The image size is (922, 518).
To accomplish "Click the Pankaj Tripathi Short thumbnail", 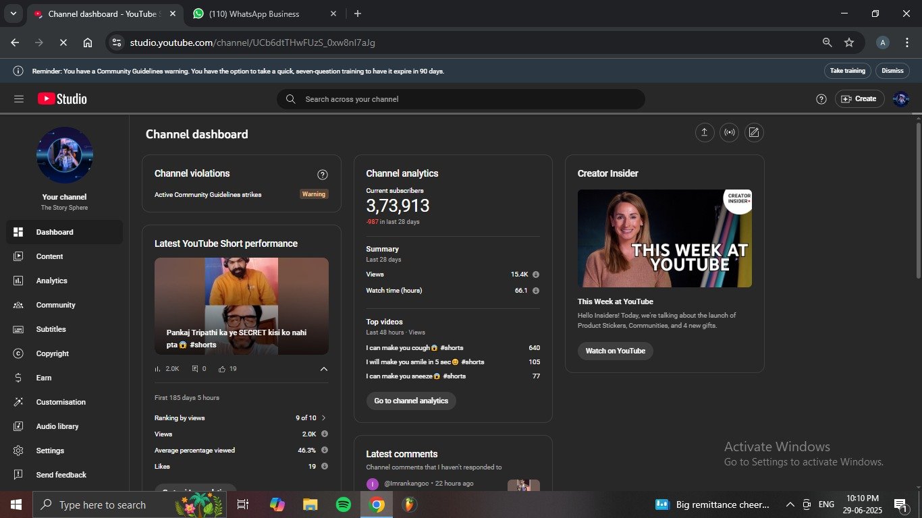I will pyautogui.click(x=242, y=306).
